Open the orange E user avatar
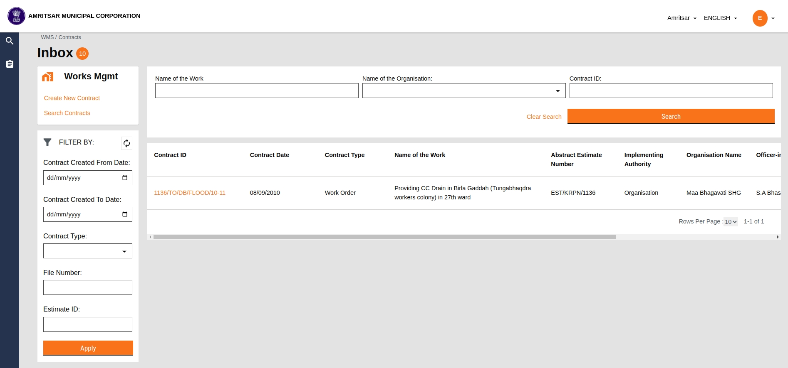788x368 pixels. point(760,18)
